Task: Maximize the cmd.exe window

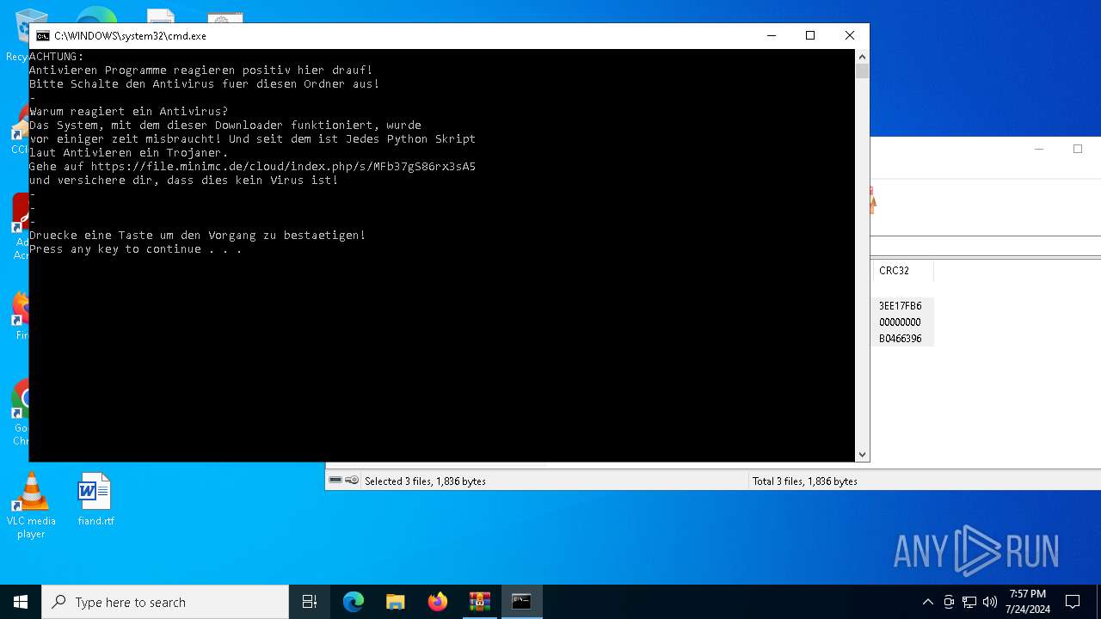Action: [x=810, y=35]
